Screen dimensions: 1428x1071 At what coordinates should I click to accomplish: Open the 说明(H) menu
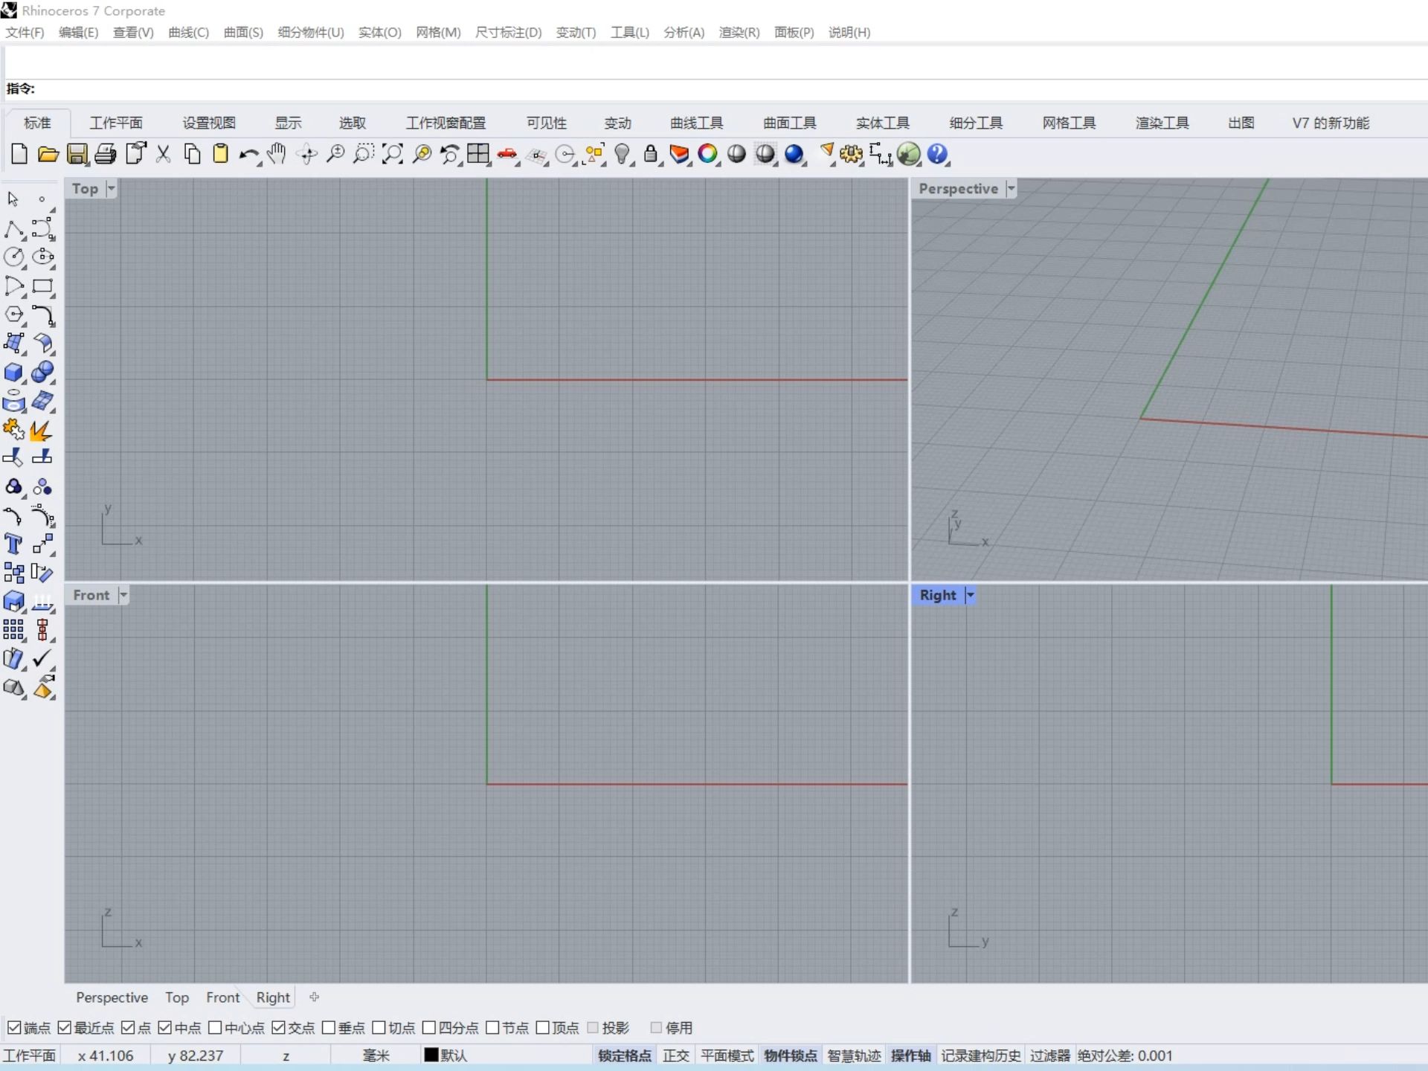[849, 32]
